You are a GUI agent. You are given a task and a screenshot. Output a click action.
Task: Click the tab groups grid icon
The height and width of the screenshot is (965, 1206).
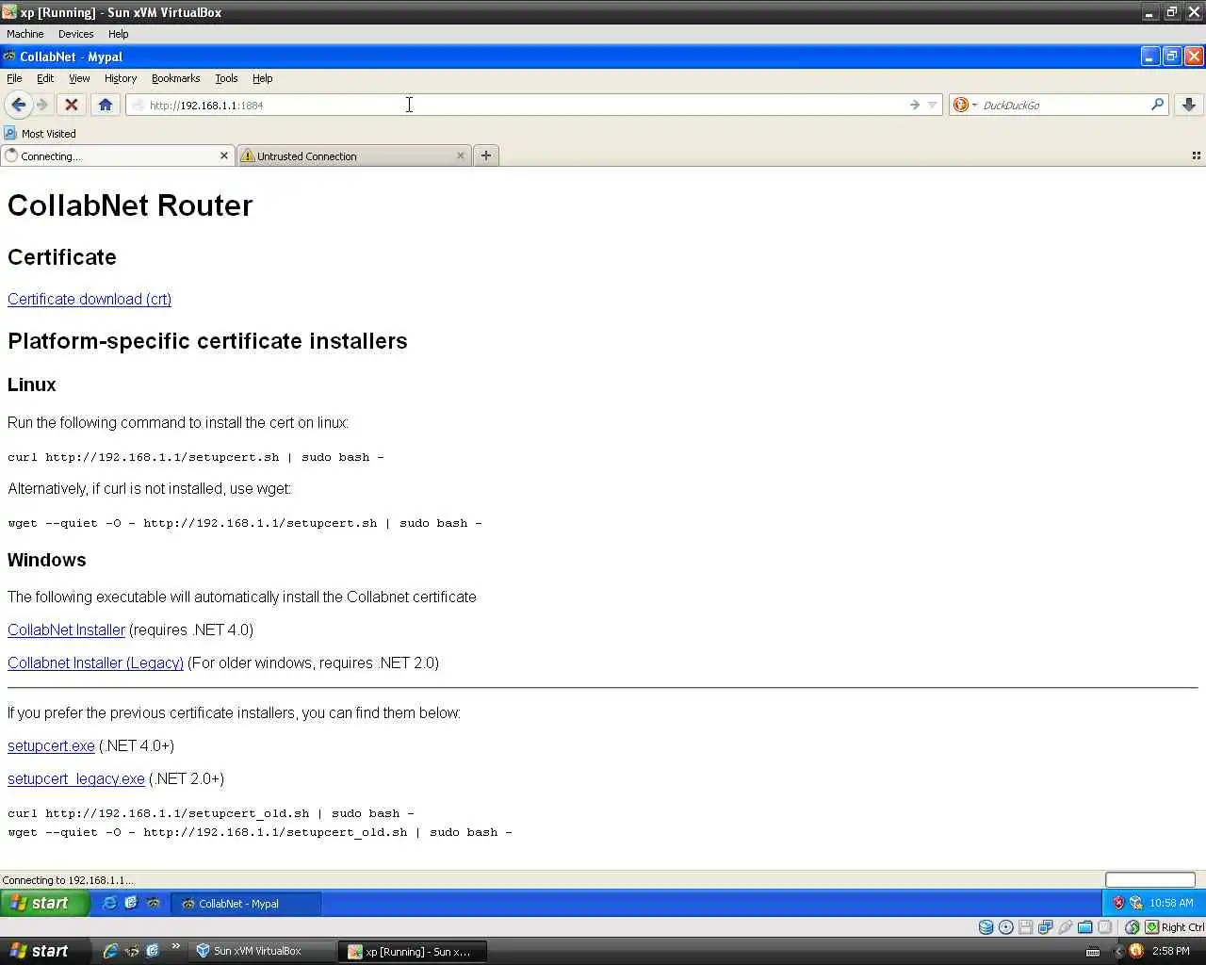click(x=1197, y=155)
